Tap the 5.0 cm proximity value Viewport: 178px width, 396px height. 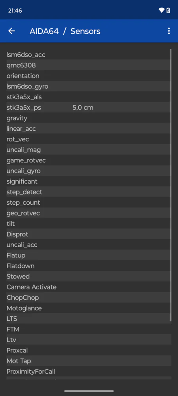(x=83, y=108)
